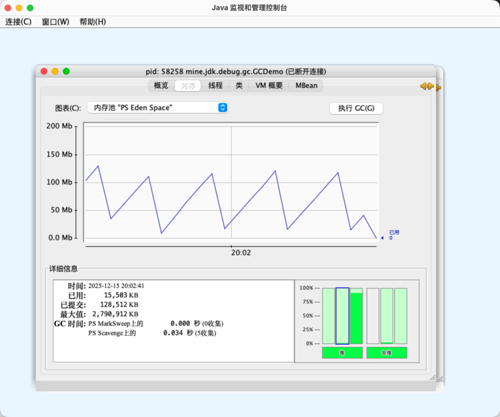Open the 图表 memory pool dropdown
500x417 pixels.
(158, 108)
